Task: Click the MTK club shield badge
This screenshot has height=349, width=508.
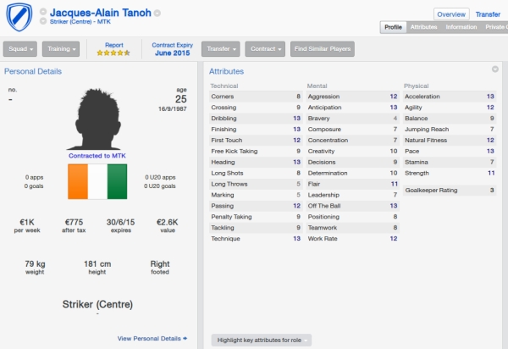Action: pos(18,16)
